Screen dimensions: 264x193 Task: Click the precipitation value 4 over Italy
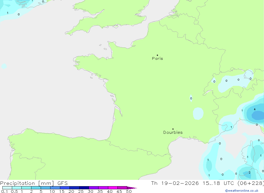[x=254, y=109]
